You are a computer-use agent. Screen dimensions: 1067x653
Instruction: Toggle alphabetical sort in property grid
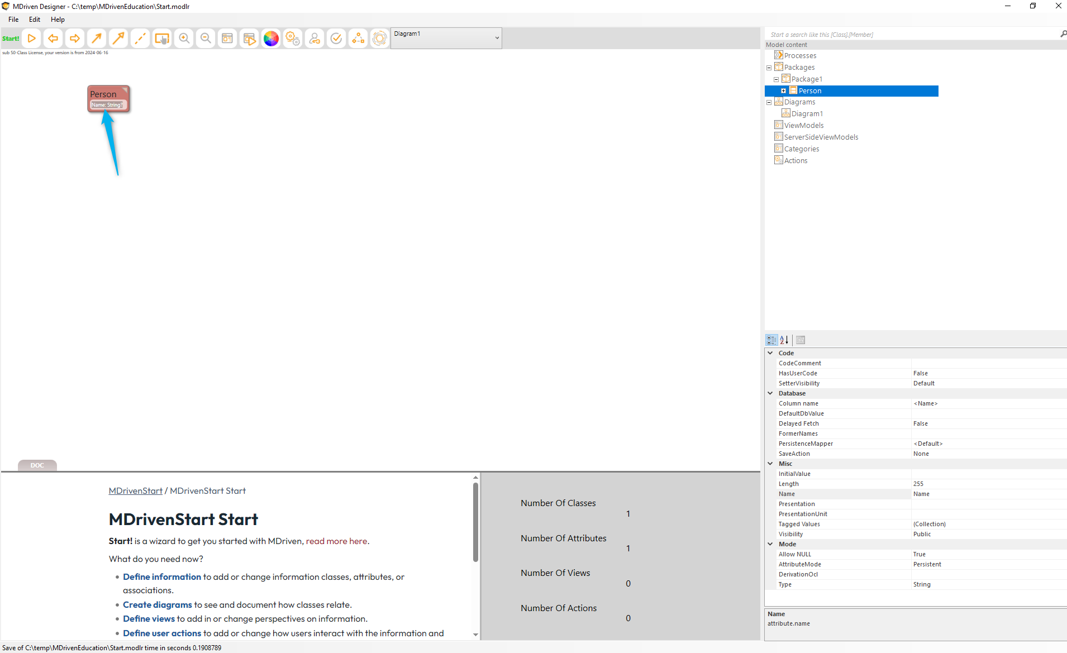pos(784,340)
